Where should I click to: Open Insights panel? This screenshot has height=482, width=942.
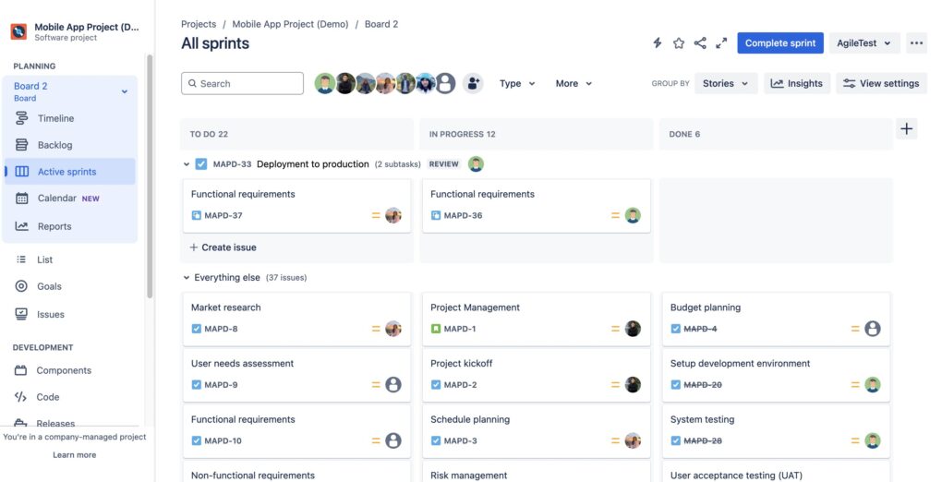(x=797, y=83)
